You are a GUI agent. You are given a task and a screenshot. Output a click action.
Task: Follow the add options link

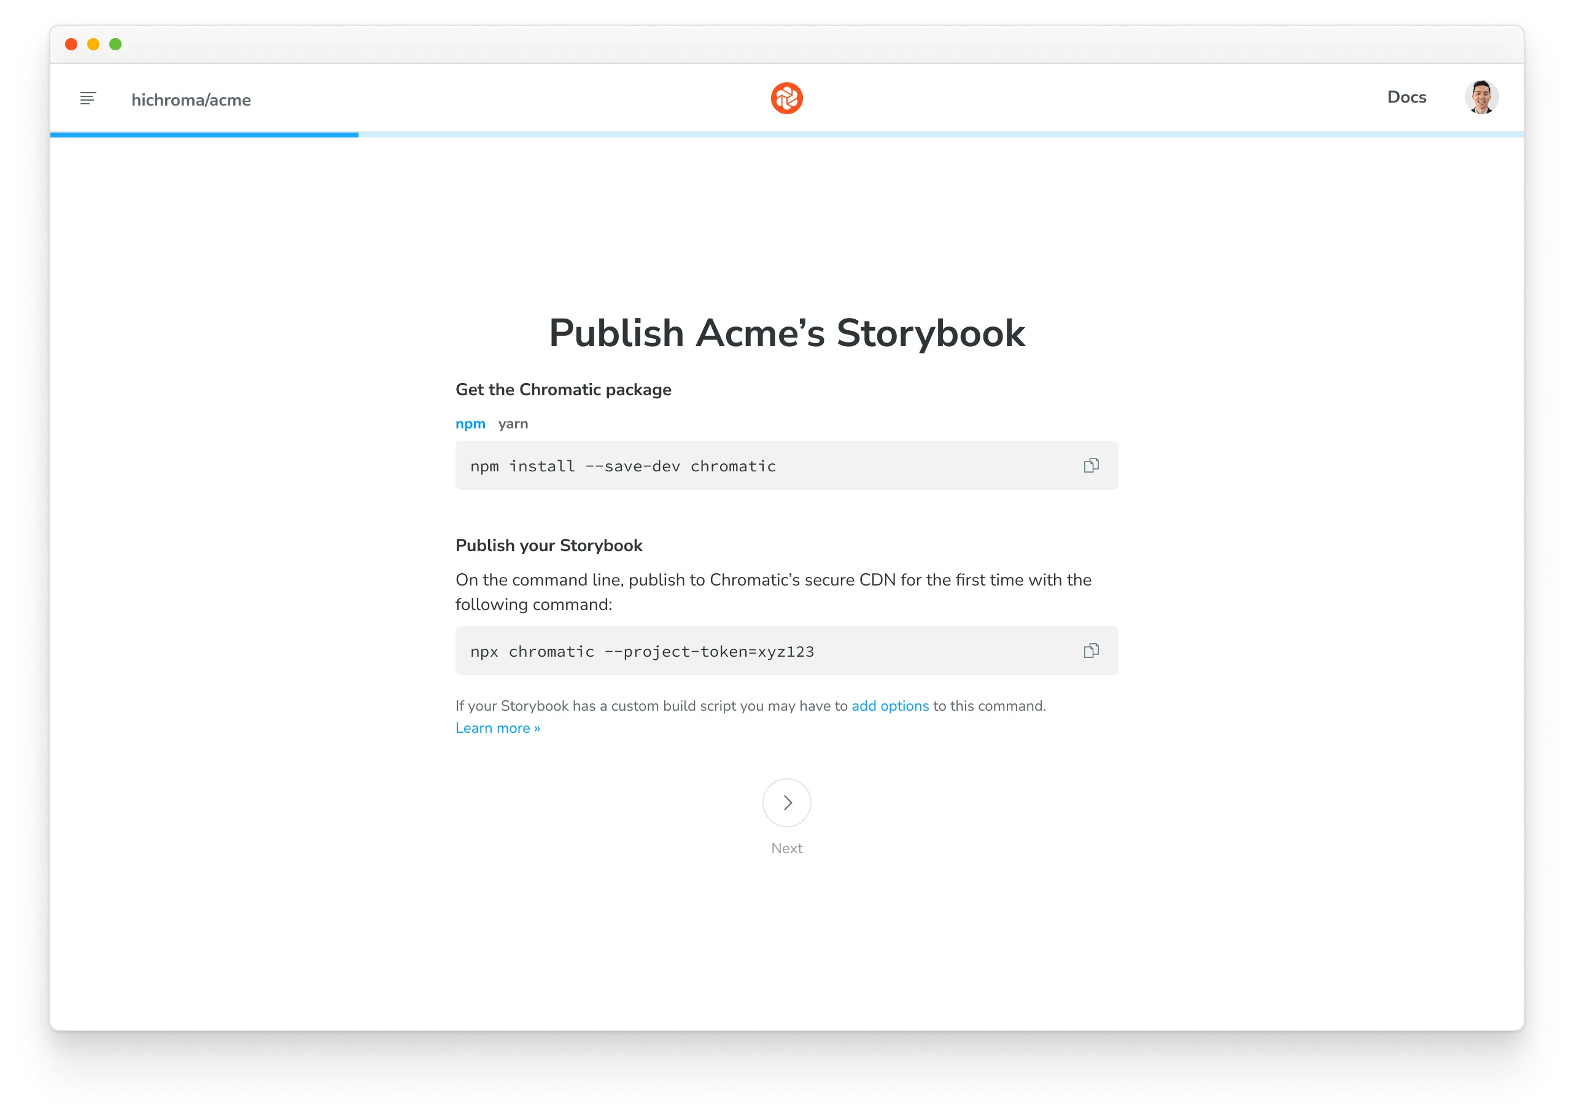tap(890, 706)
